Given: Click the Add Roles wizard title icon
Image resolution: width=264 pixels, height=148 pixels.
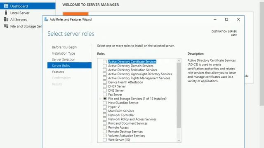Looking at the screenshot, I should [x=46, y=19].
